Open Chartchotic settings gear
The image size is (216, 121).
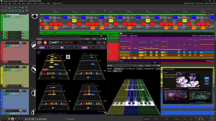pyautogui.click(x=104, y=43)
